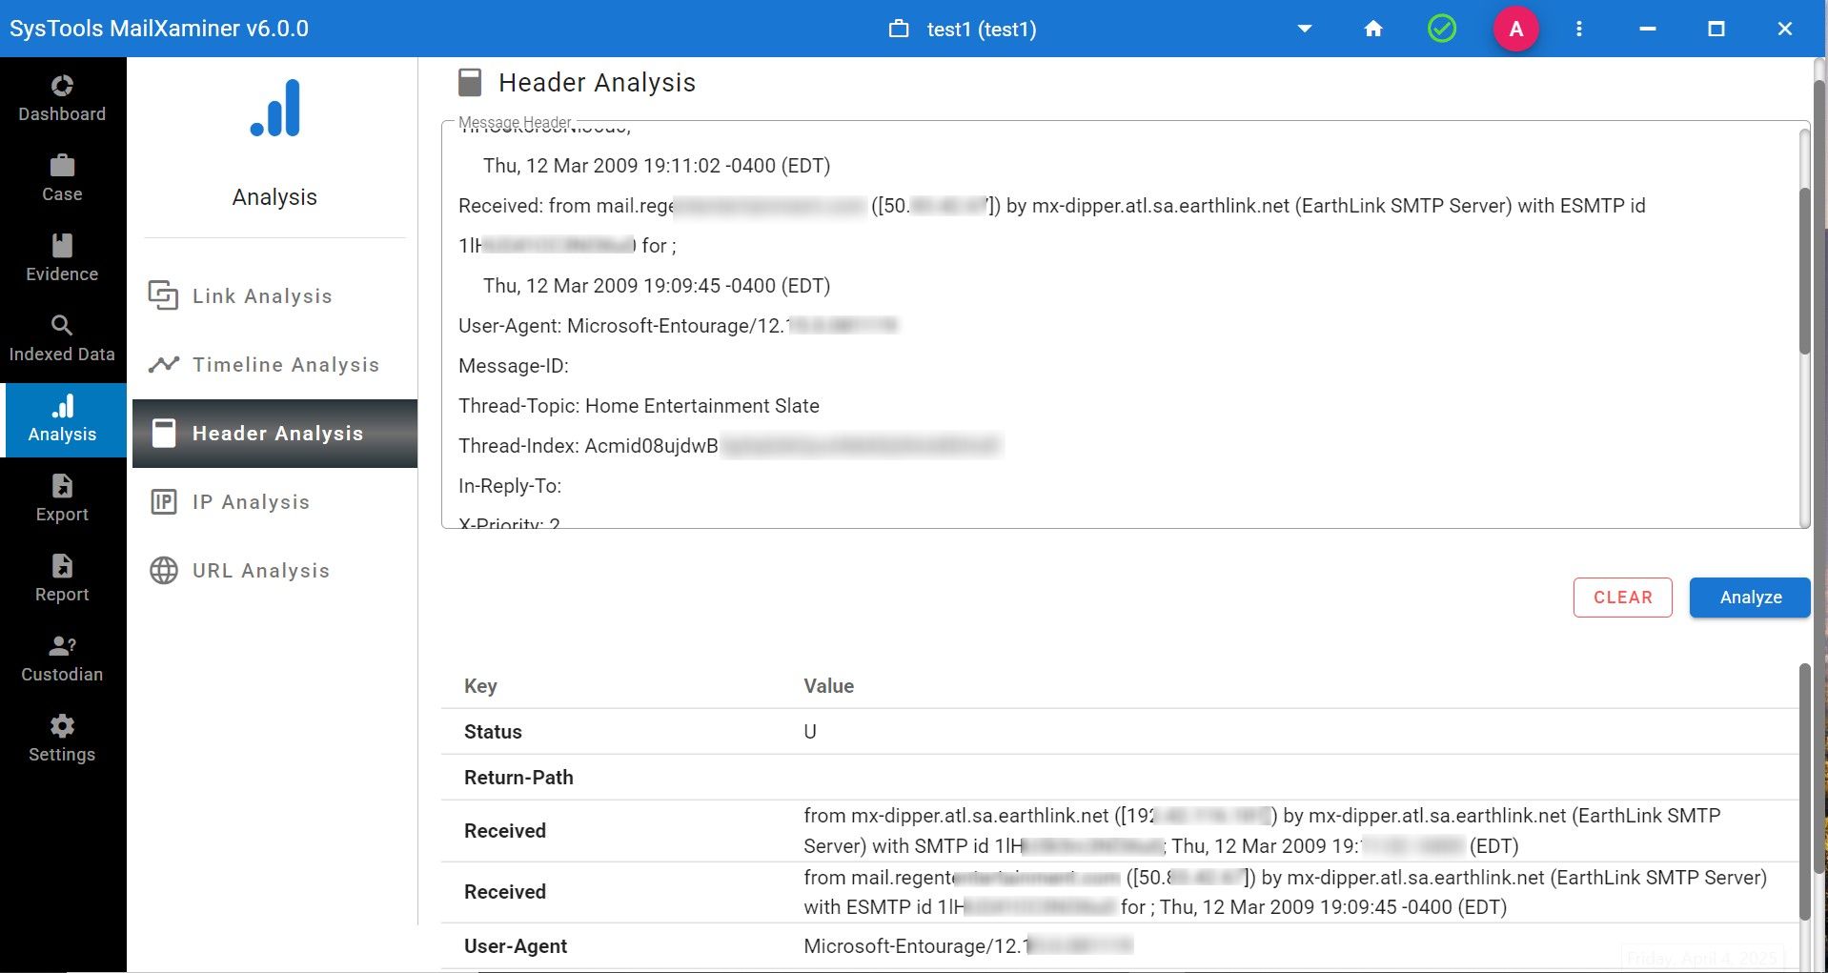Switch to Timeline Analysis
Screen dimensions: 1828x973
coord(274,365)
